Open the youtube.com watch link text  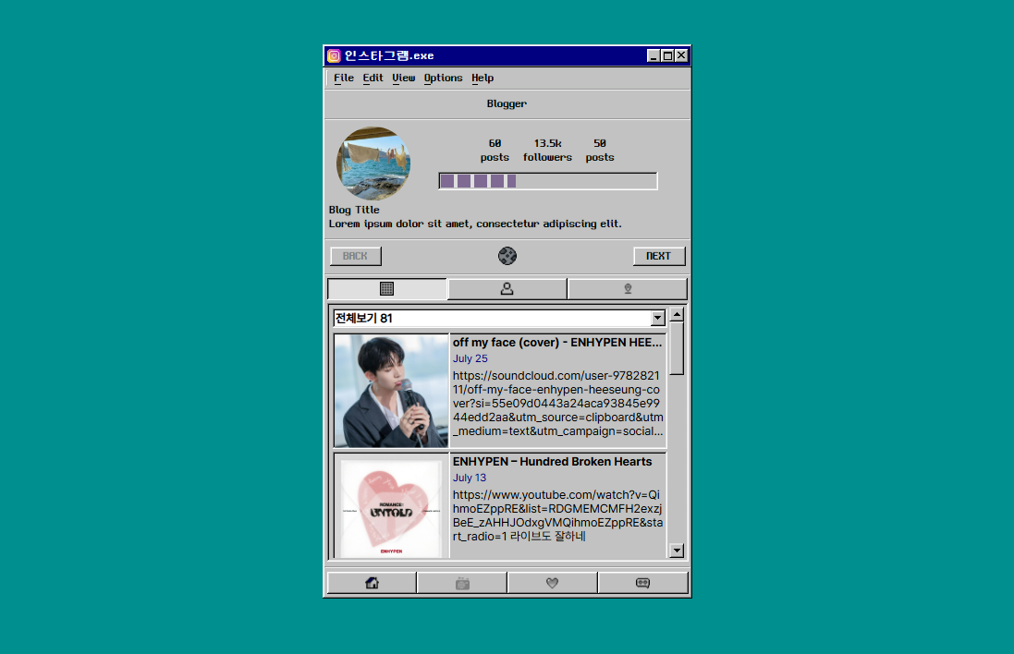(557, 515)
